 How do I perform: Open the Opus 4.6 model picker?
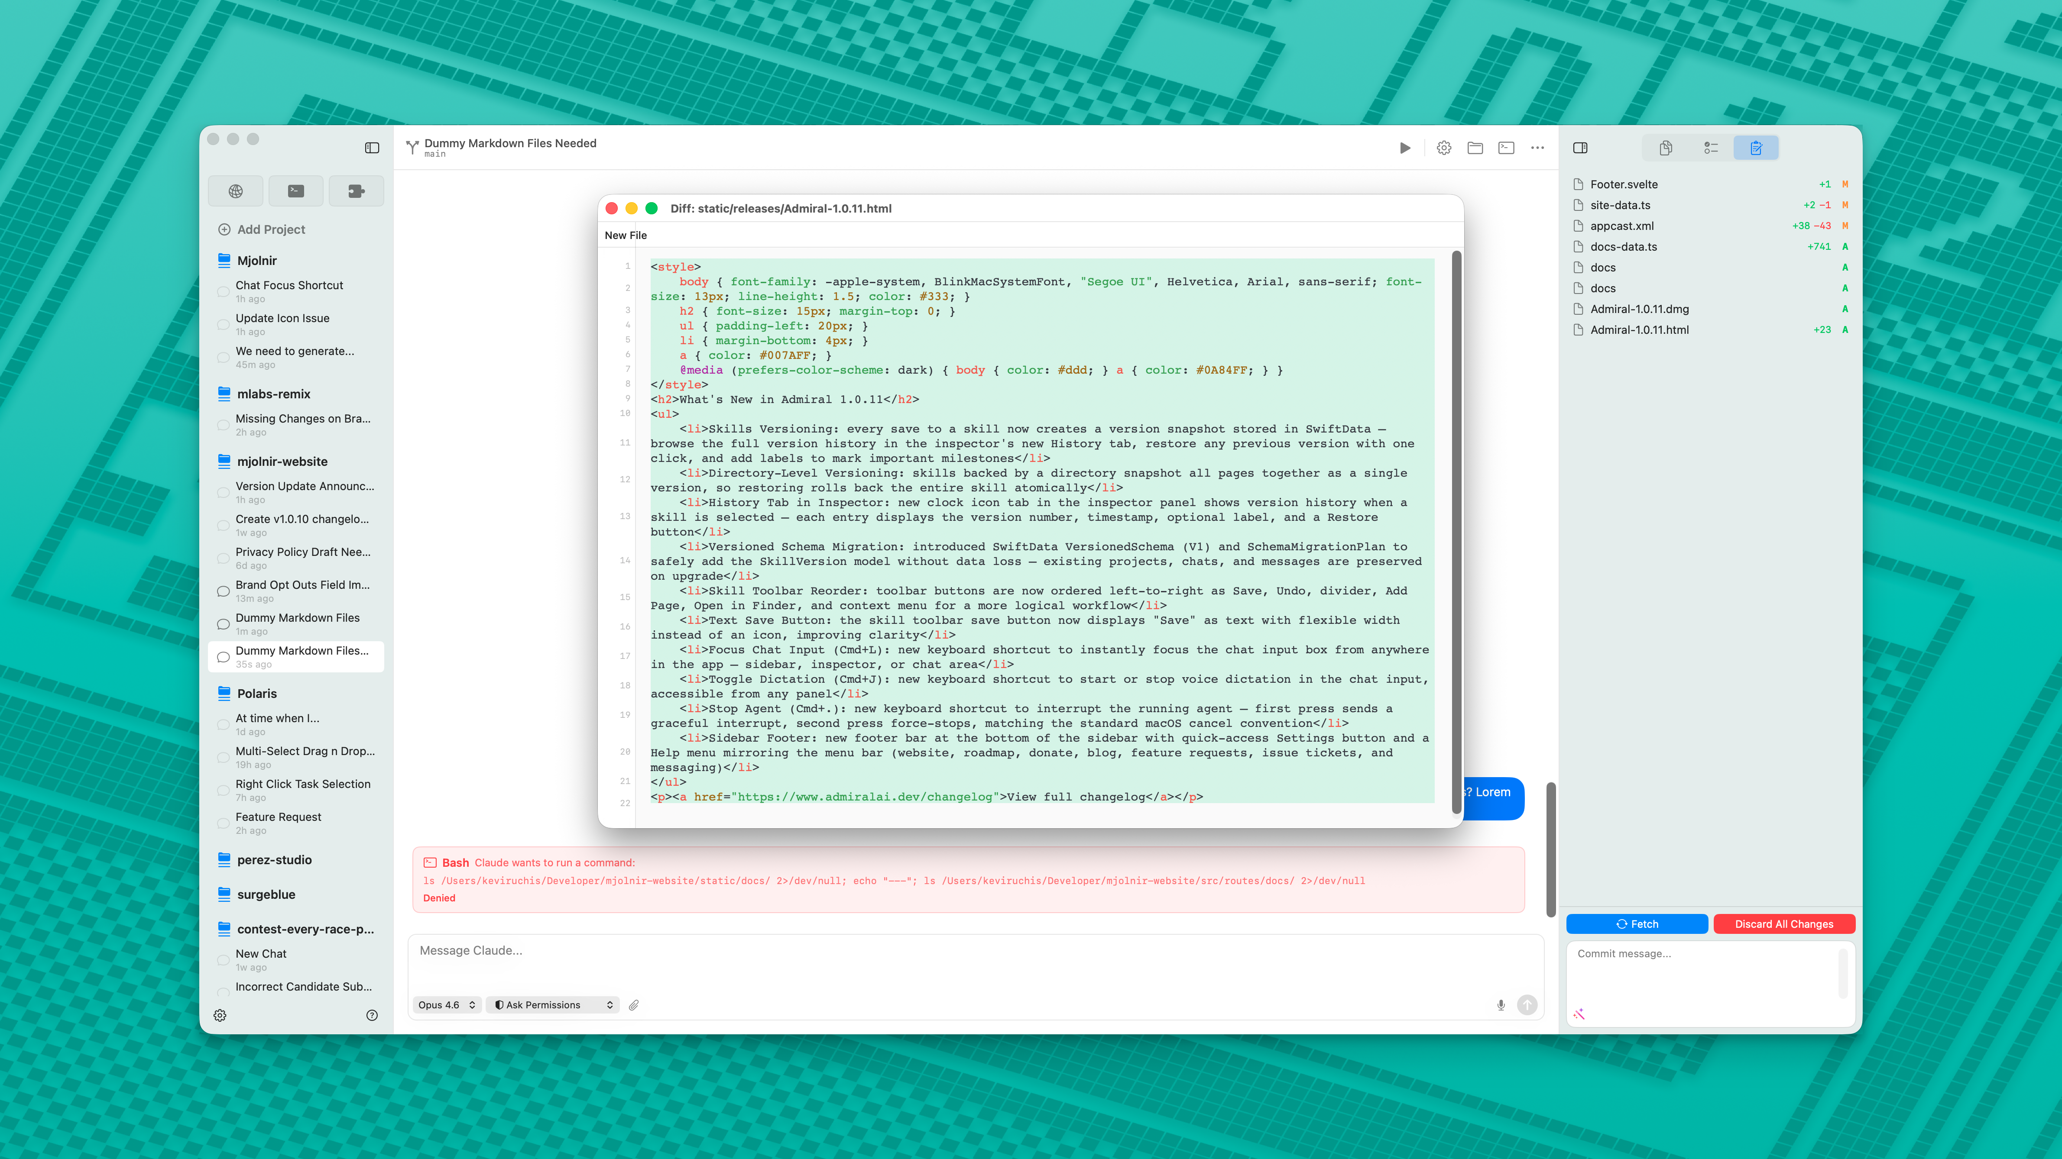point(447,1004)
